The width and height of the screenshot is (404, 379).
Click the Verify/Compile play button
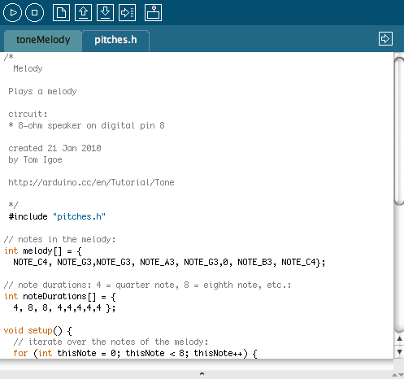coord(12,13)
